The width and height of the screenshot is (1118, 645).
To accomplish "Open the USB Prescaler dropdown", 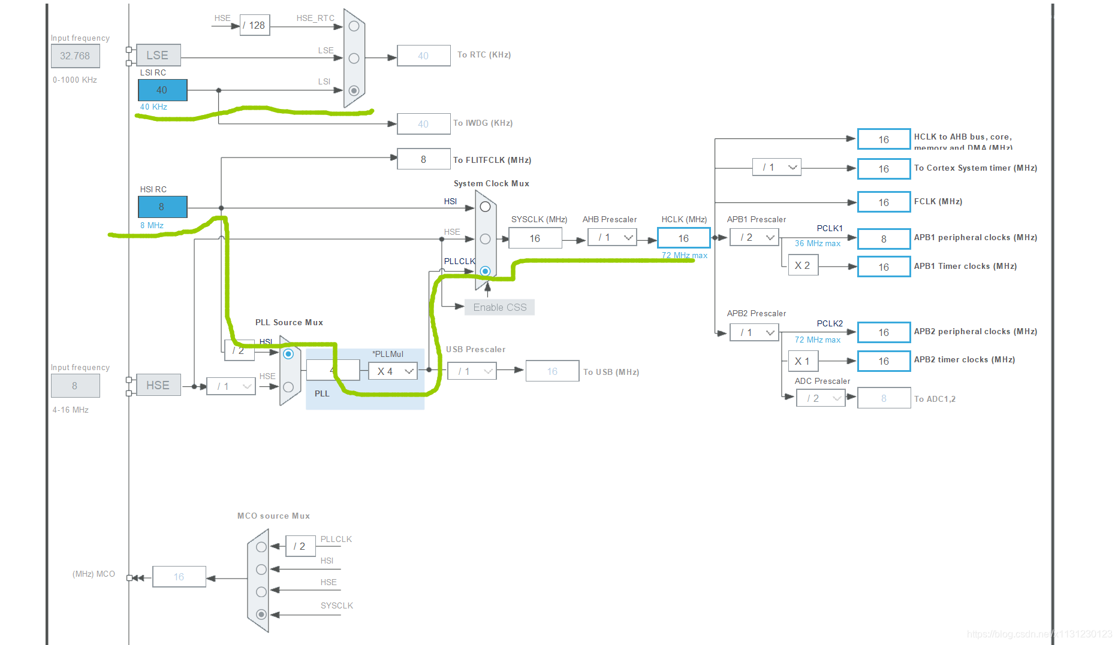I will coord(472,371).
